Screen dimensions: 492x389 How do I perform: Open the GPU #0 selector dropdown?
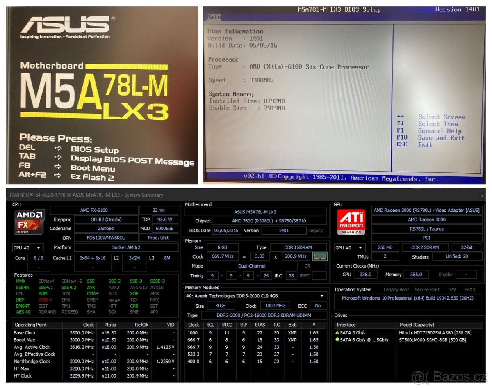[349, 247]
